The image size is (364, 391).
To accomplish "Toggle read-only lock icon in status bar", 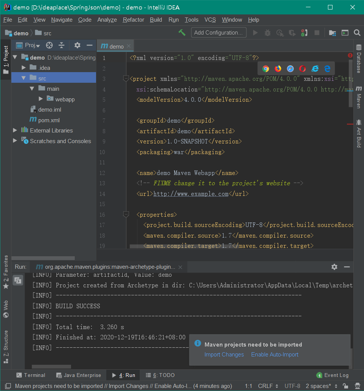I will tap(345, 386).
